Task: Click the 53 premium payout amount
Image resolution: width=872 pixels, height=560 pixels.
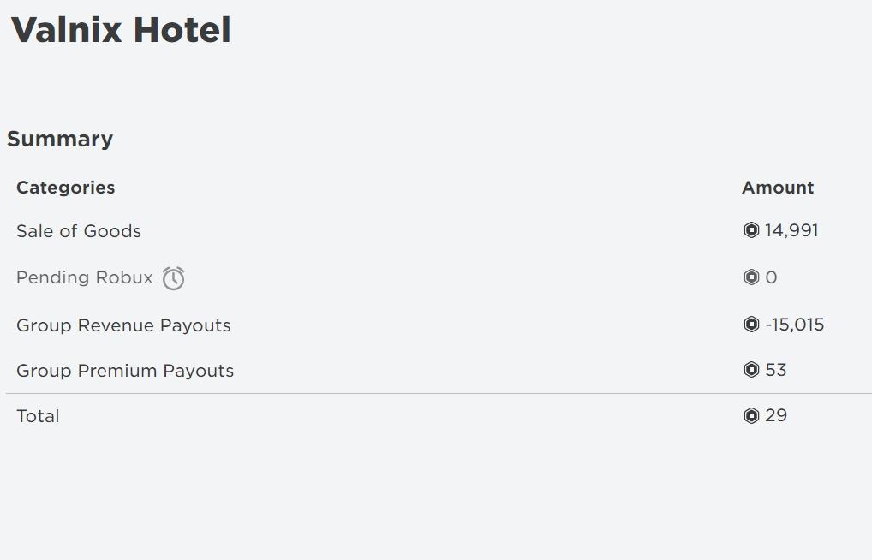Action: point(776,370)
